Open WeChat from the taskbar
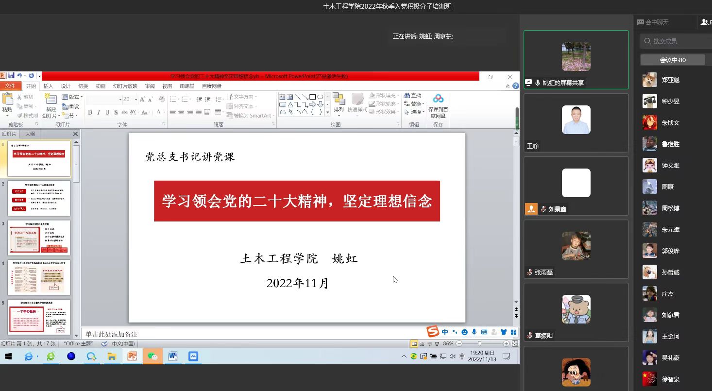Image resolution: width=712 pixels, height=391 pixels. (x=152, y=357)
